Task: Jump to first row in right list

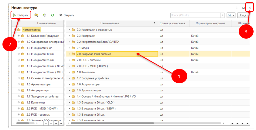Action: point(232,124)
